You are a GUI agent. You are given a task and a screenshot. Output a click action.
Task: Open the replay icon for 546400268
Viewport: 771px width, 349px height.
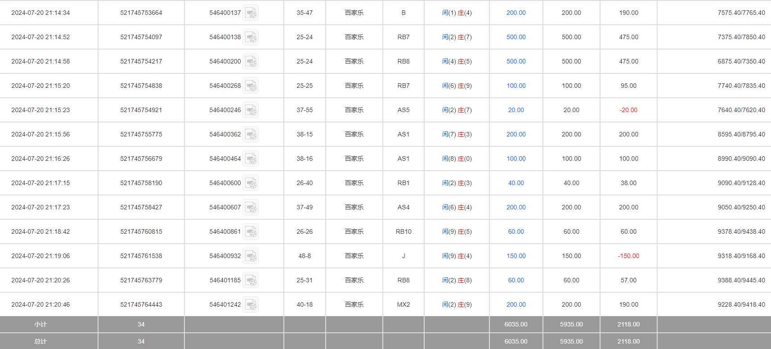tap(251, 86)
